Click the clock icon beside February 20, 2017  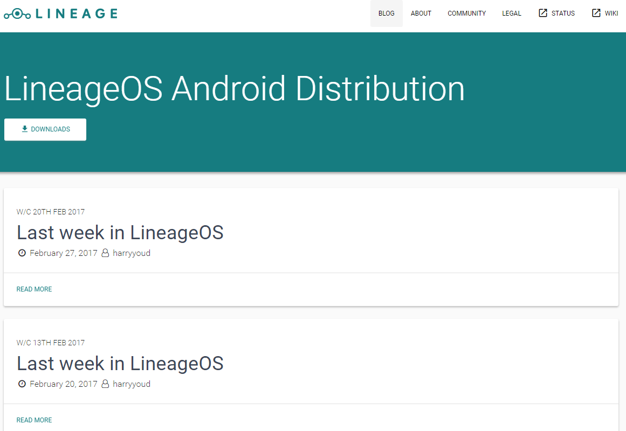click(22, 384)
